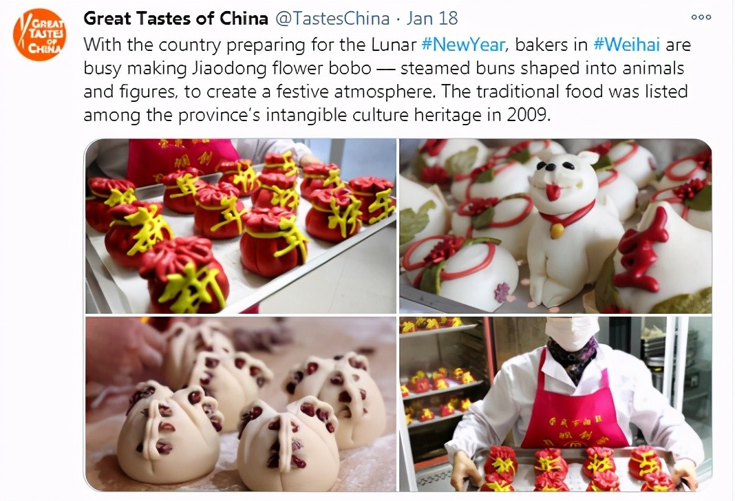This screenshot has width=735, height=501.
Task: Click the Jan 18 tweet timestamp
Action: (x=432, y=19)
